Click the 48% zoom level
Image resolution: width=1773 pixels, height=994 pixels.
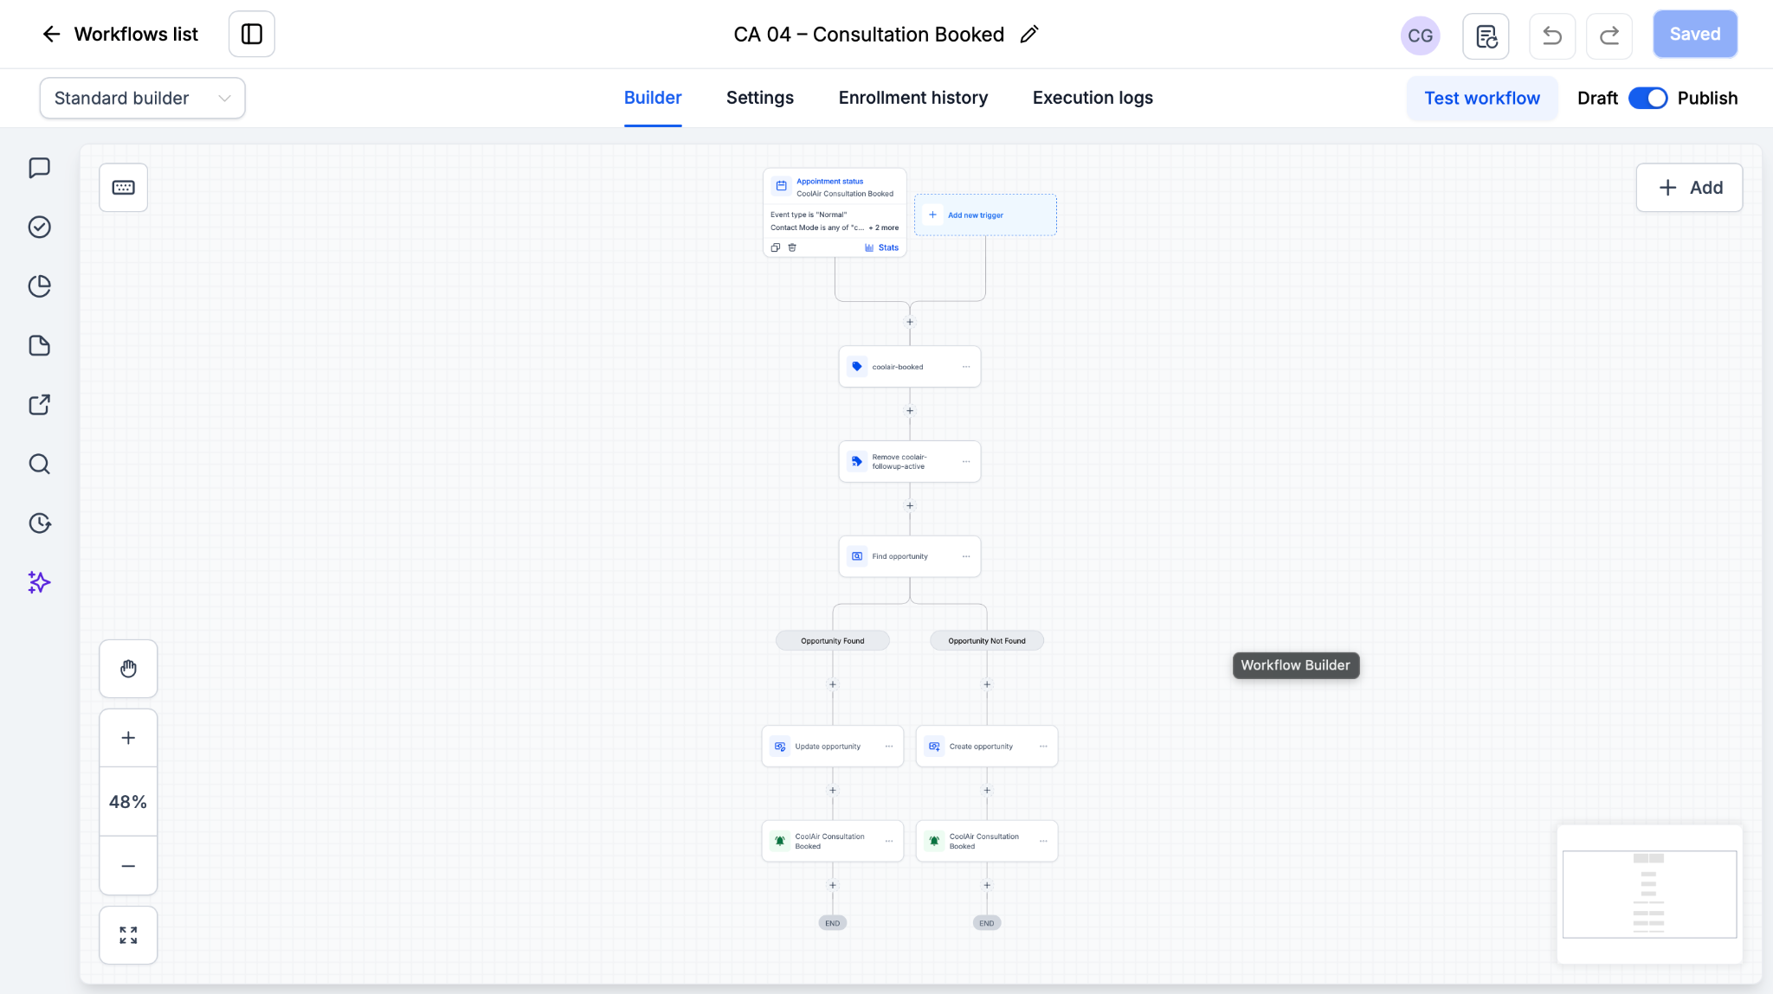pos(128,802)
